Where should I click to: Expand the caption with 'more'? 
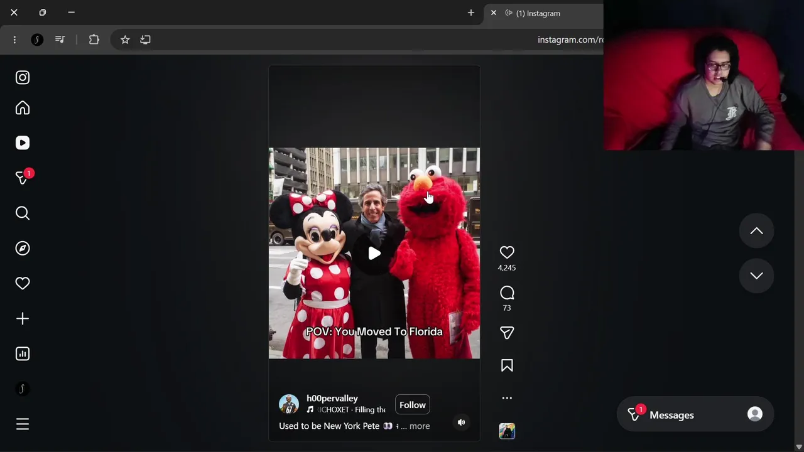tap(420, 426)
